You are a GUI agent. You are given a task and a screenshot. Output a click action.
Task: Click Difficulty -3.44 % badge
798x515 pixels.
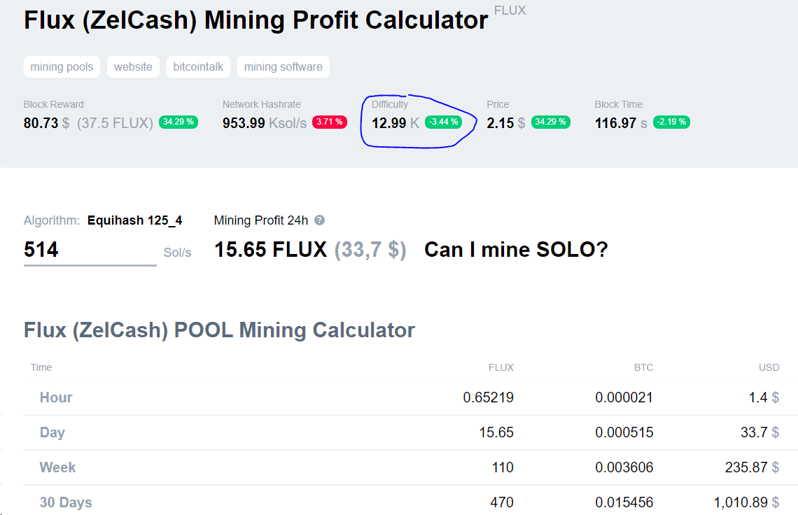[x=443, y=122]
